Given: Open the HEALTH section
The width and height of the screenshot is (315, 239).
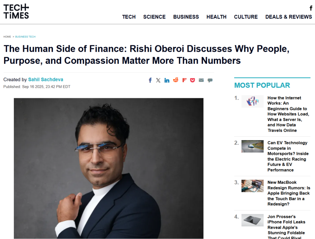Looking at the screenshot, I should [x=217, y=17].
